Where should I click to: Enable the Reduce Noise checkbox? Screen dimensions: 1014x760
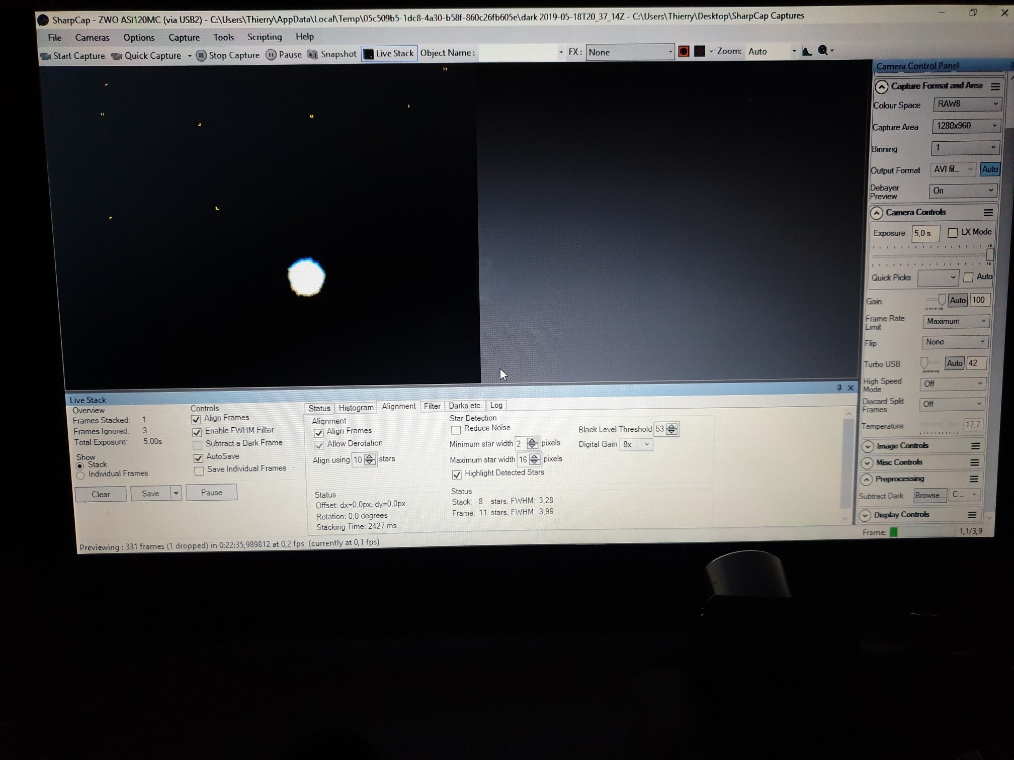point(456,430)
